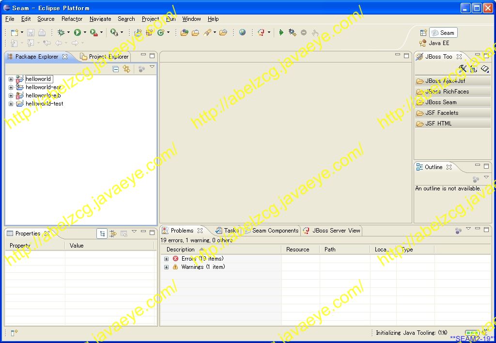Expand the helloworld-ejb project node
This screenshot has width=496, height=343.
click(11, 95)
